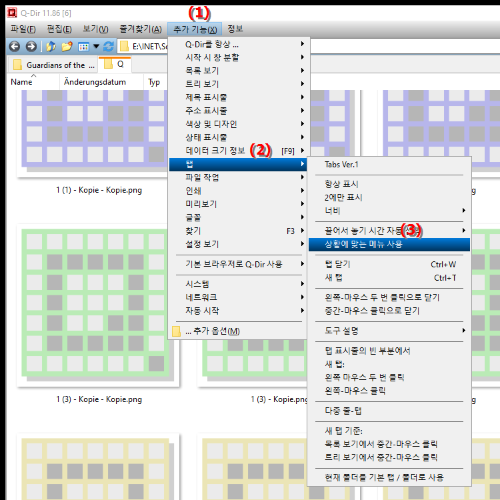Expand the 트리 보기 submenu
The height and width of the screenshot is (500, 500).
pos(238,84)
